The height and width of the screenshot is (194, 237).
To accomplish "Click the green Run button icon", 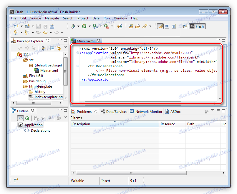I will (x=84, y=26).
